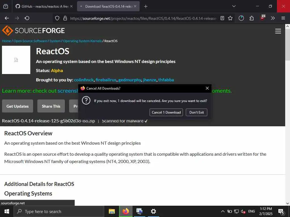Click the network tray icon

coord(236,211)
